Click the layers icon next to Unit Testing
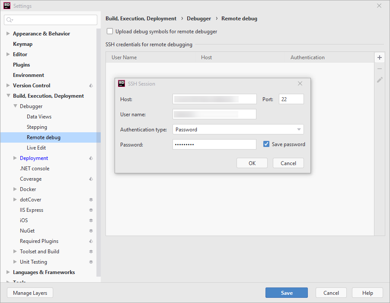This screenshot has height=303, width=390. click(90, 262)
